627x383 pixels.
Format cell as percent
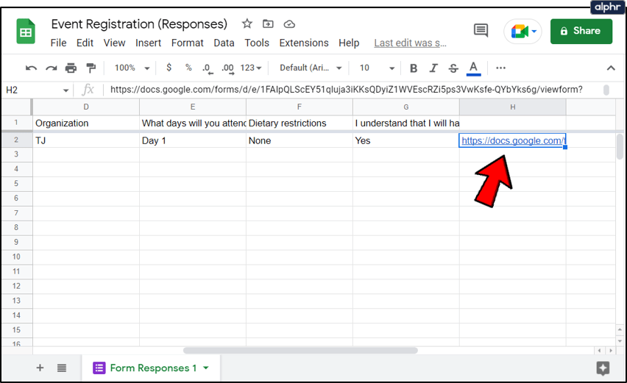tap(188, 68)
